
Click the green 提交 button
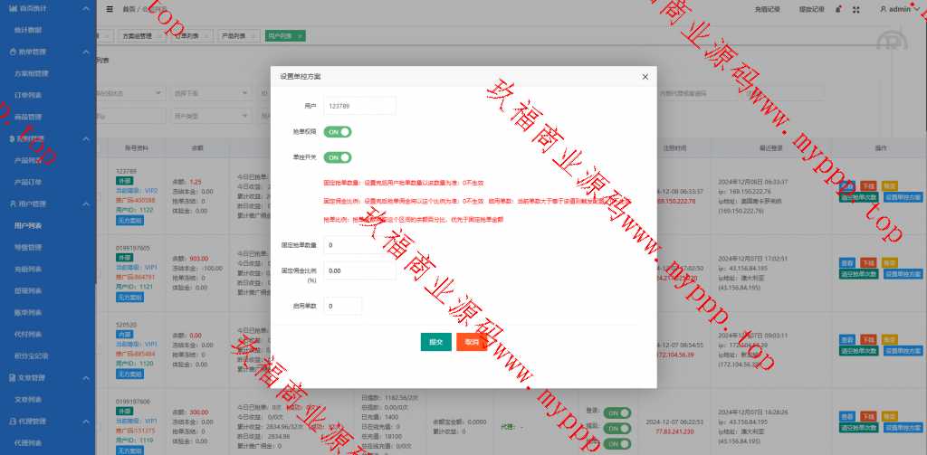point(435,342)
